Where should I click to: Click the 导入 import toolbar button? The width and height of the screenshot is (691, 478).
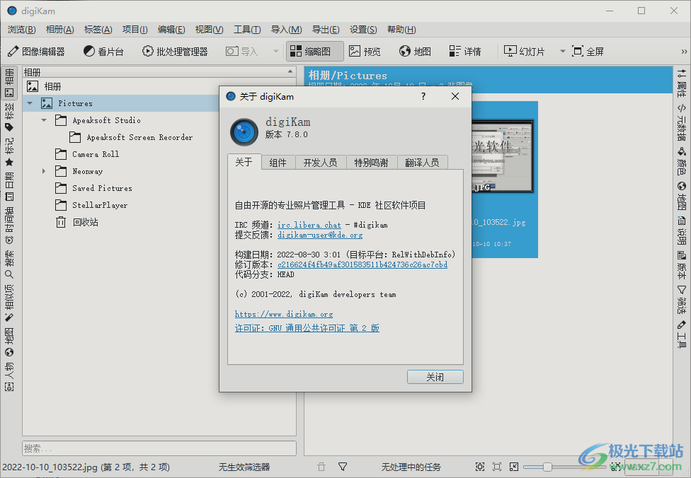[242, 52]
